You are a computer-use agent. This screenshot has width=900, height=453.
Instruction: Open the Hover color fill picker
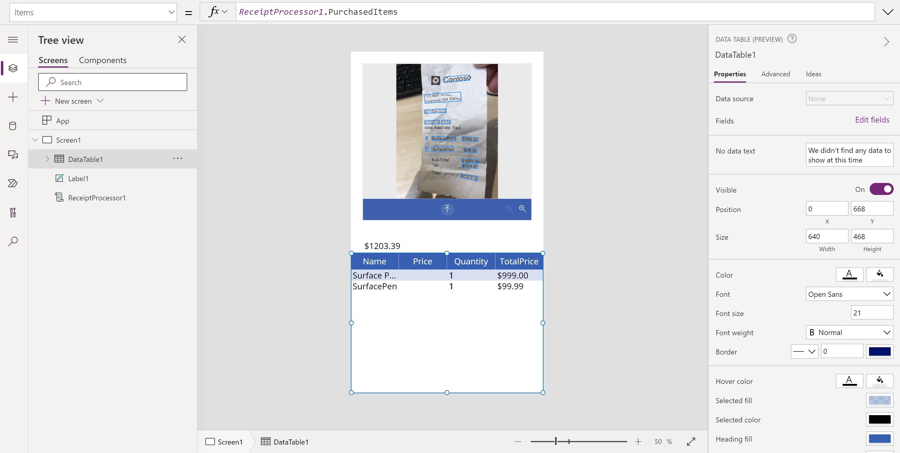point(880,381)
